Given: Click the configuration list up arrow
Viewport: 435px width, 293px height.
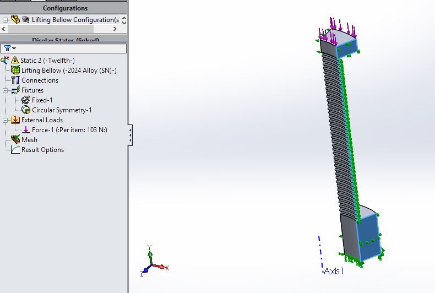Looking at the screenshot, I should click(x=124, y=18).
